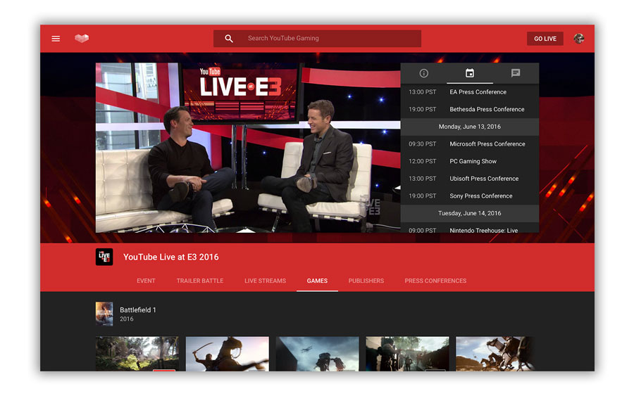The image size is (634, 396).
Task: Click Tuesday, June 14, 2016 header
Action: 470,213
